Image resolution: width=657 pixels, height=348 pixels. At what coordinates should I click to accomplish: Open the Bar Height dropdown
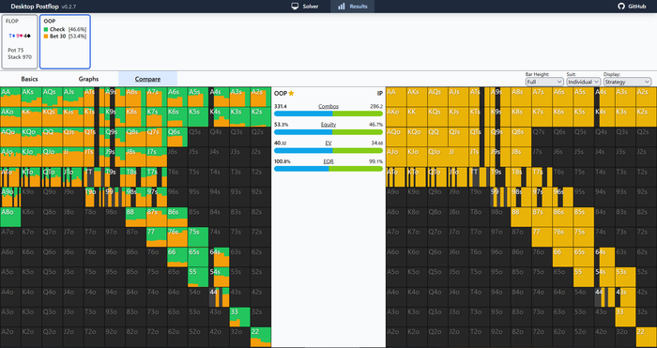coord(544,82)
